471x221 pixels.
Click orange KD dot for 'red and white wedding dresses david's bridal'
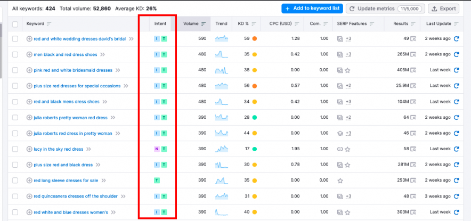(x=255, y=39)
